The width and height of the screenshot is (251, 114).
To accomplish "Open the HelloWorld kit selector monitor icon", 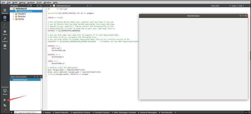I will [x=5, y=91].
